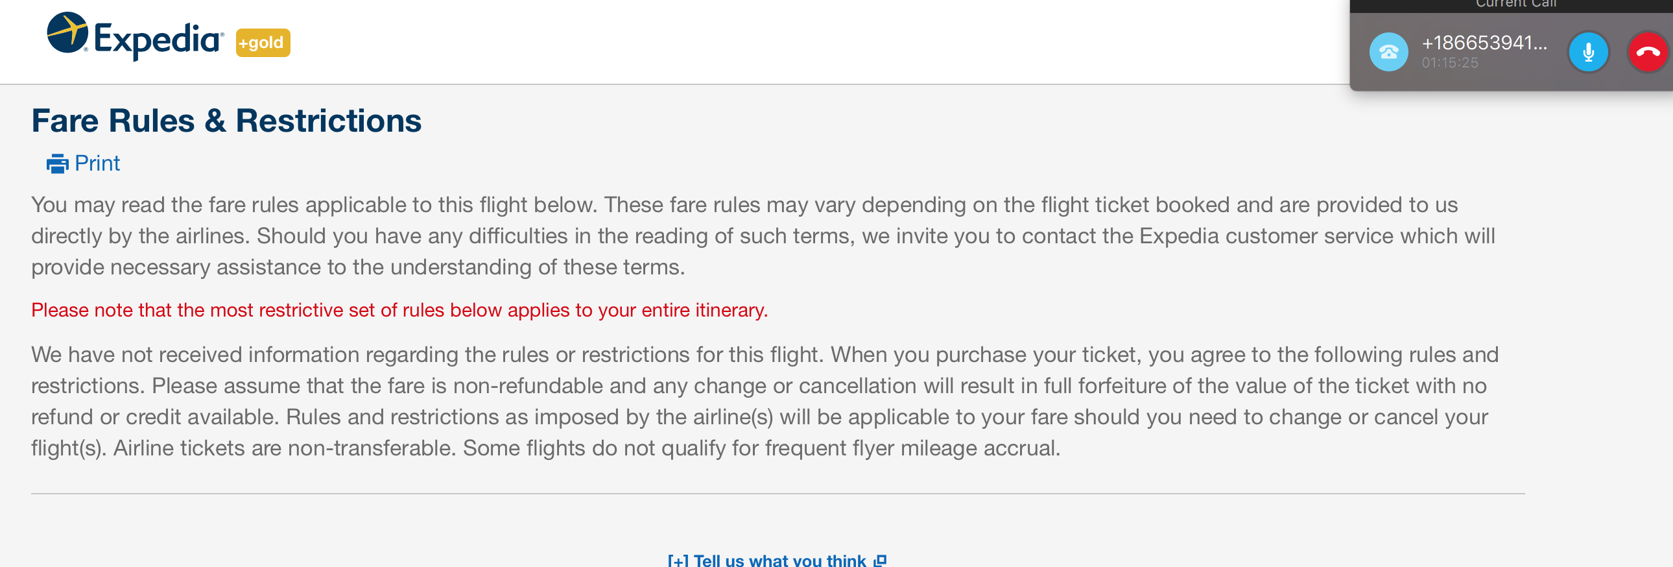
Task: Open the 'Tell us what you think' link
Action: (x=779, y=559)
